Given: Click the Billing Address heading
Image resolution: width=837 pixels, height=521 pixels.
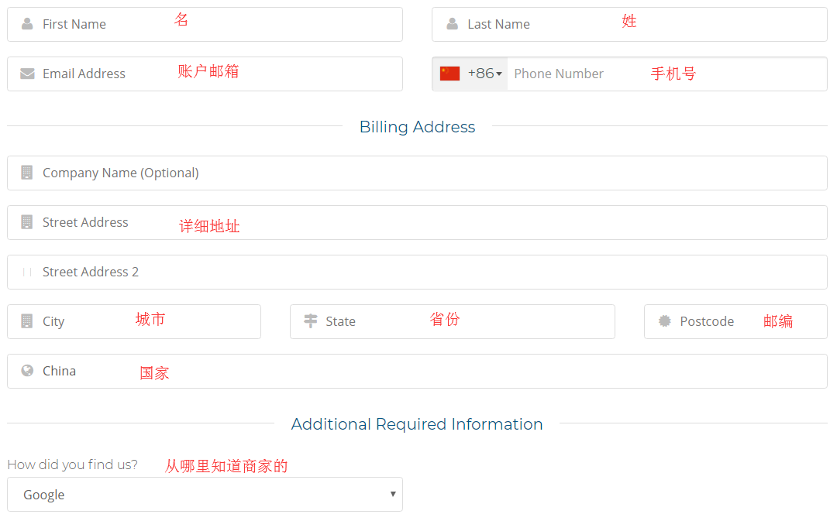Looking at the screenshot, I should tap(418, 127).
